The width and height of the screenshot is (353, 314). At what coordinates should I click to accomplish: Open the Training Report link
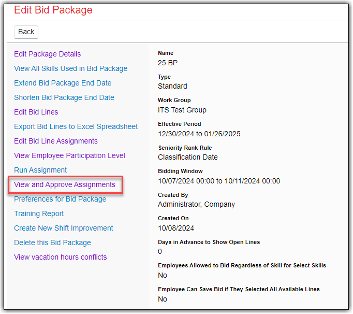[39, 213]
